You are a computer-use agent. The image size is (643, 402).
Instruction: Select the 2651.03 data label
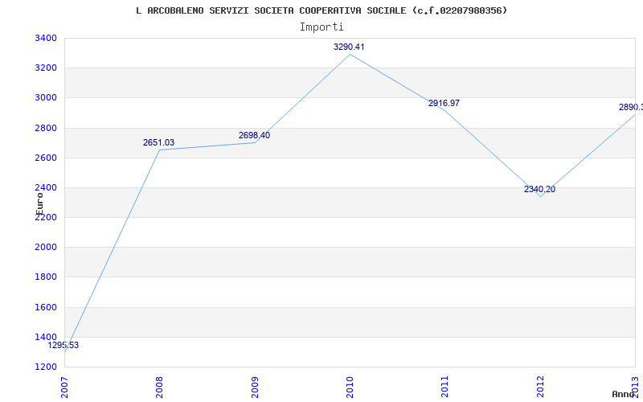(x=158, y=143)
